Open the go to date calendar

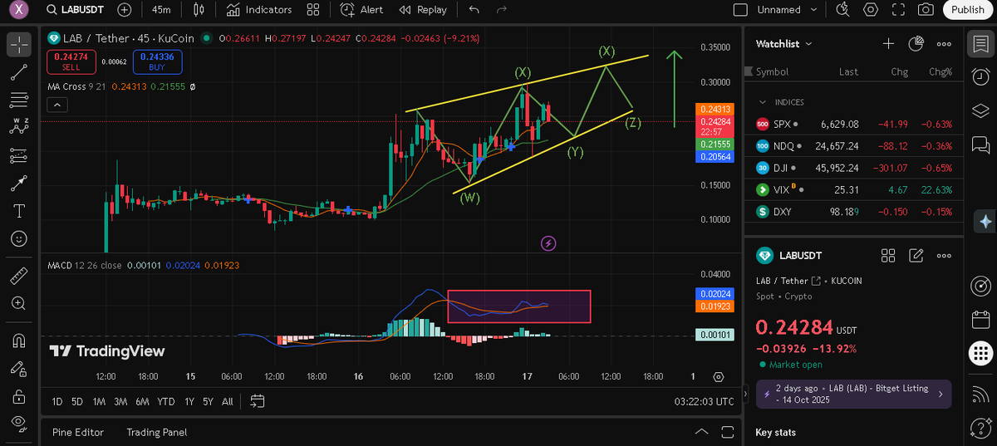coord(258,402)
